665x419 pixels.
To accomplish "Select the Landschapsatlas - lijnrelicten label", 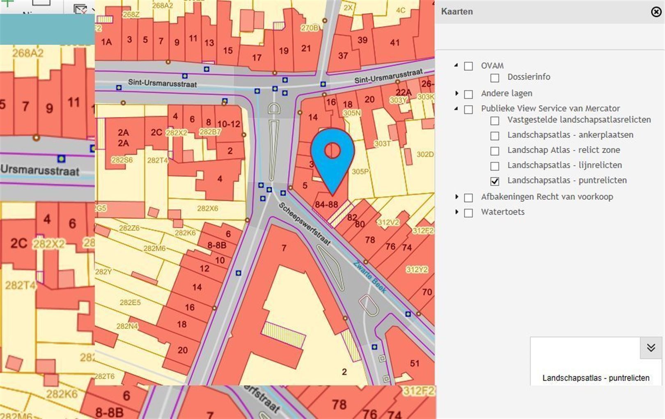I will coord(564,165).
